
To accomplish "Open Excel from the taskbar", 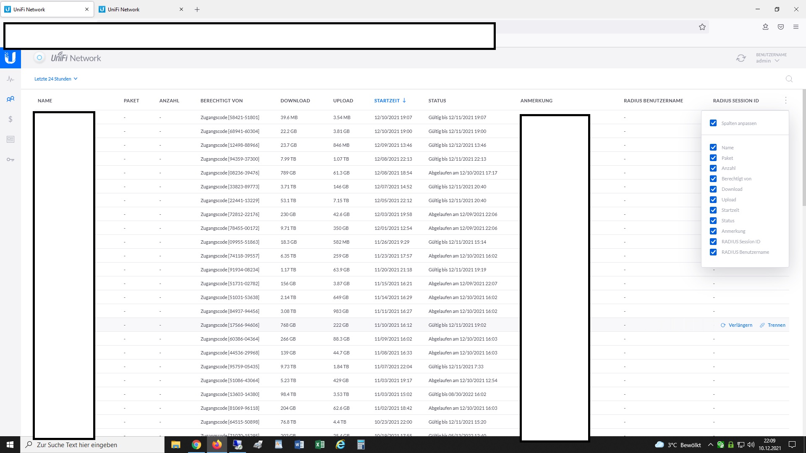I will click(x=320, y=445).
